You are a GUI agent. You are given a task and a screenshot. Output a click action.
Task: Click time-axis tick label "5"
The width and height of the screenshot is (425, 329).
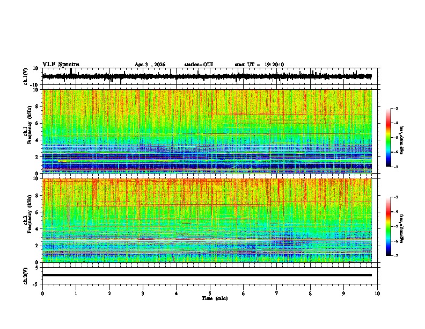click(210, 294)
